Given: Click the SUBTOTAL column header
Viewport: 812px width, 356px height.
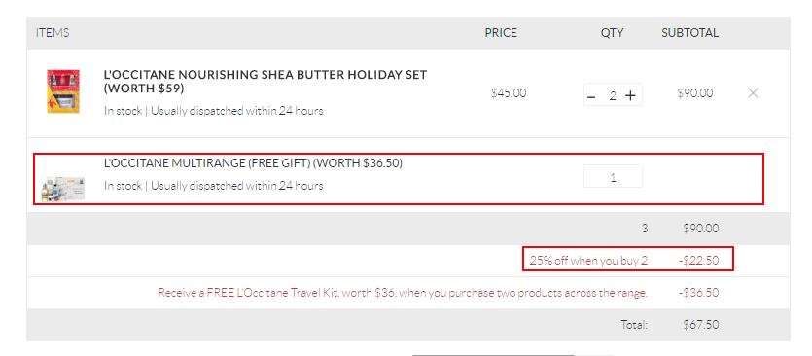Looking at the screenshot, I should click(689, 33).
